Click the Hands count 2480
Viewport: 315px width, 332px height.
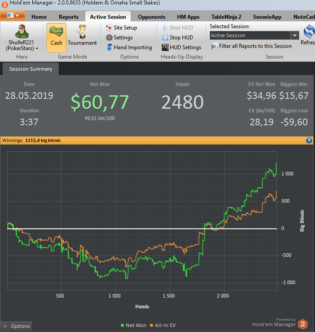(x=182, y=102)
